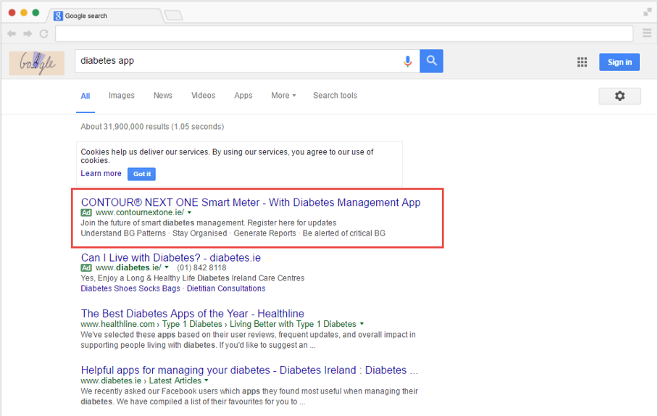Click the Google search tab favicon
This screenshot has width=658, height=416.
58,16
